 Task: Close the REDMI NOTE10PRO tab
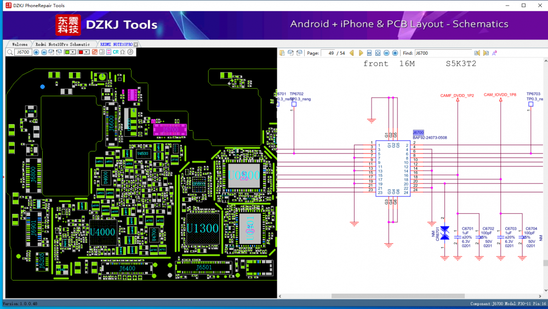tap(136, 44)
